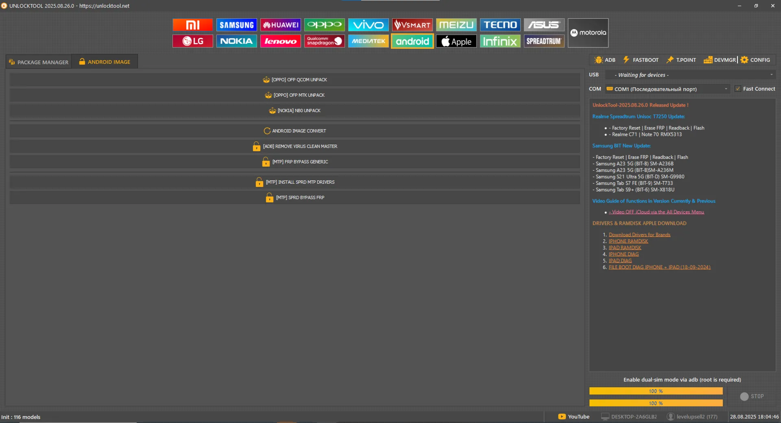Select the Motorola brand tile

click(x=588, y=33)
